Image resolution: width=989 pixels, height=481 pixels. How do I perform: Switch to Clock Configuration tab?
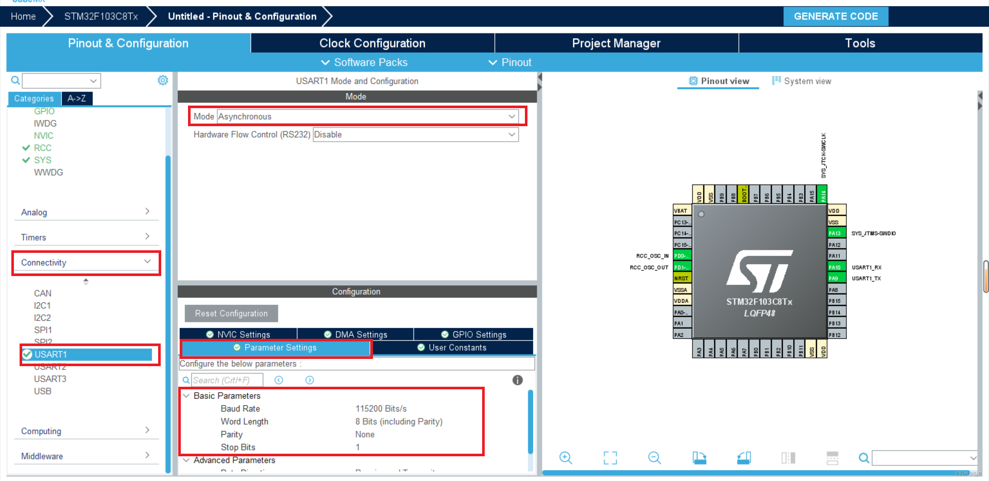(372, 43)
